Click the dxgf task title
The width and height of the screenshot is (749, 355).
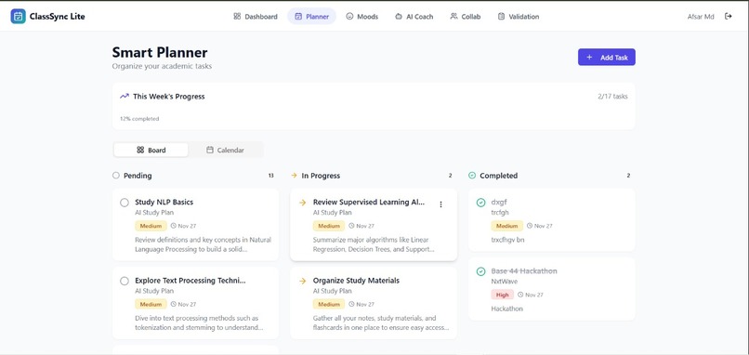[x=499, y=202]
